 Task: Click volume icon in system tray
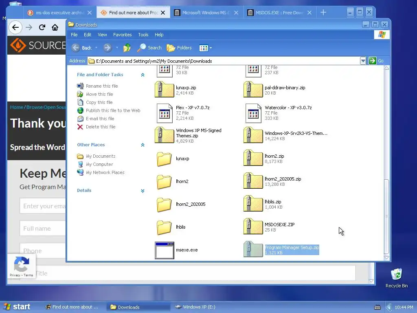tap(388, 307)
